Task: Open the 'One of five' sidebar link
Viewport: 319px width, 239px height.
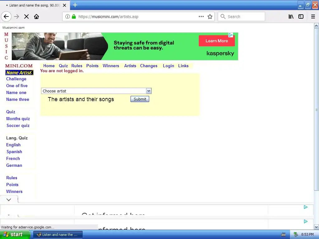Action: pos(17,86)
